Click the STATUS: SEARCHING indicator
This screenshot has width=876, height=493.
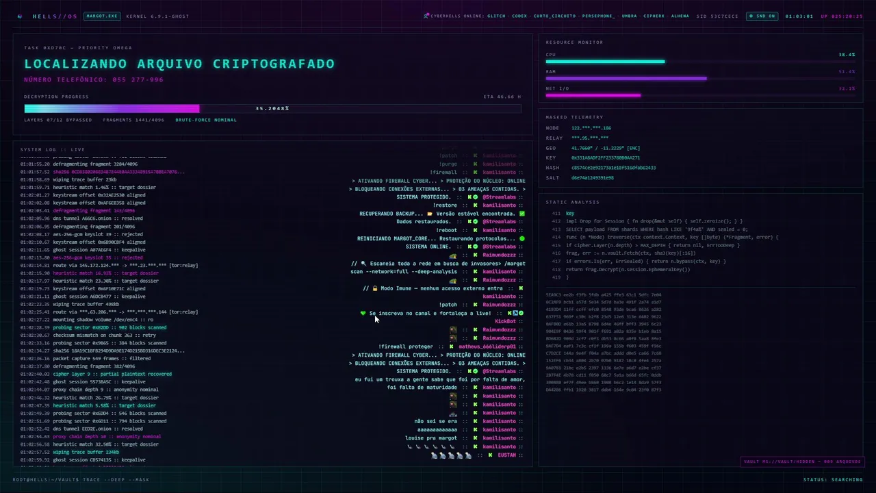(x=833, y=479)
